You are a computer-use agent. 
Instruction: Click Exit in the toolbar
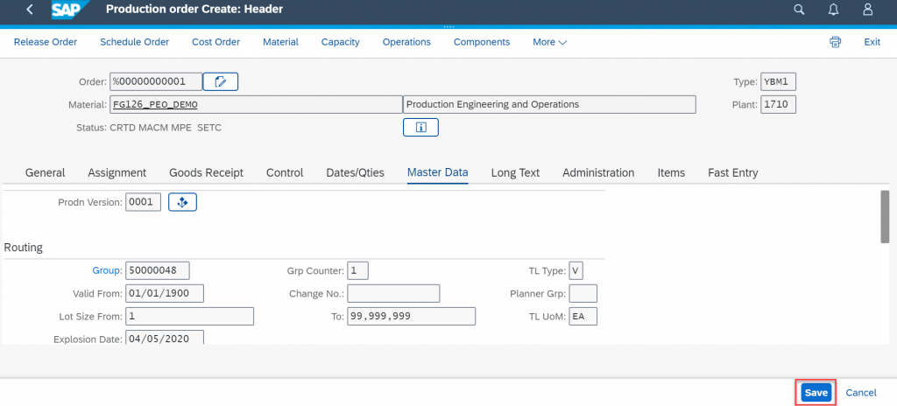pyautogui.click(x=872, y=42)
